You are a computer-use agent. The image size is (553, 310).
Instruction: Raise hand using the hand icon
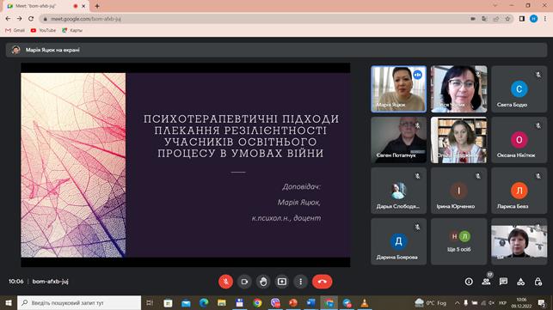pos(263,282)
